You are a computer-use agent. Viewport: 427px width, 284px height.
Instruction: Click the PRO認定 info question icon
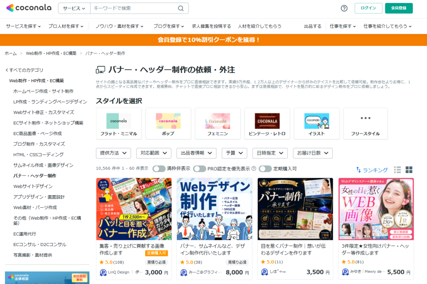pyautogui.click(x=254, y=168)
